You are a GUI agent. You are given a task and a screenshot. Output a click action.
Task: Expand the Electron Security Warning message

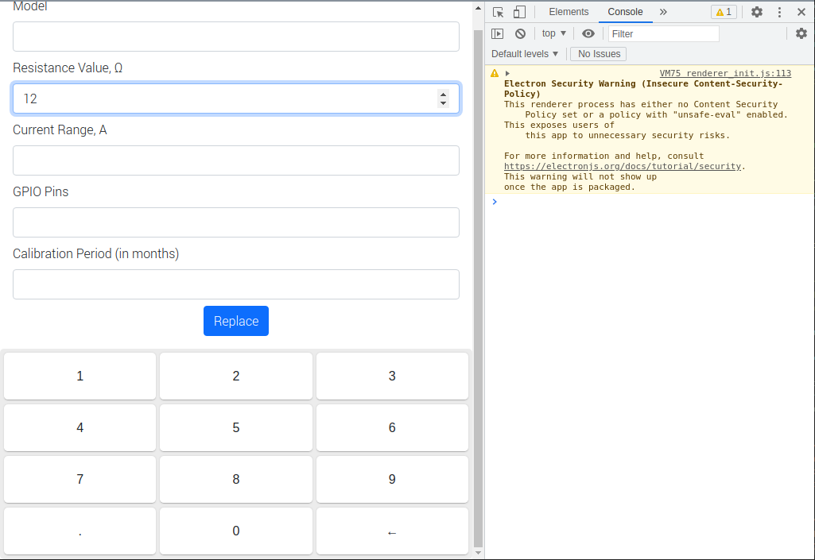(507, 72)
